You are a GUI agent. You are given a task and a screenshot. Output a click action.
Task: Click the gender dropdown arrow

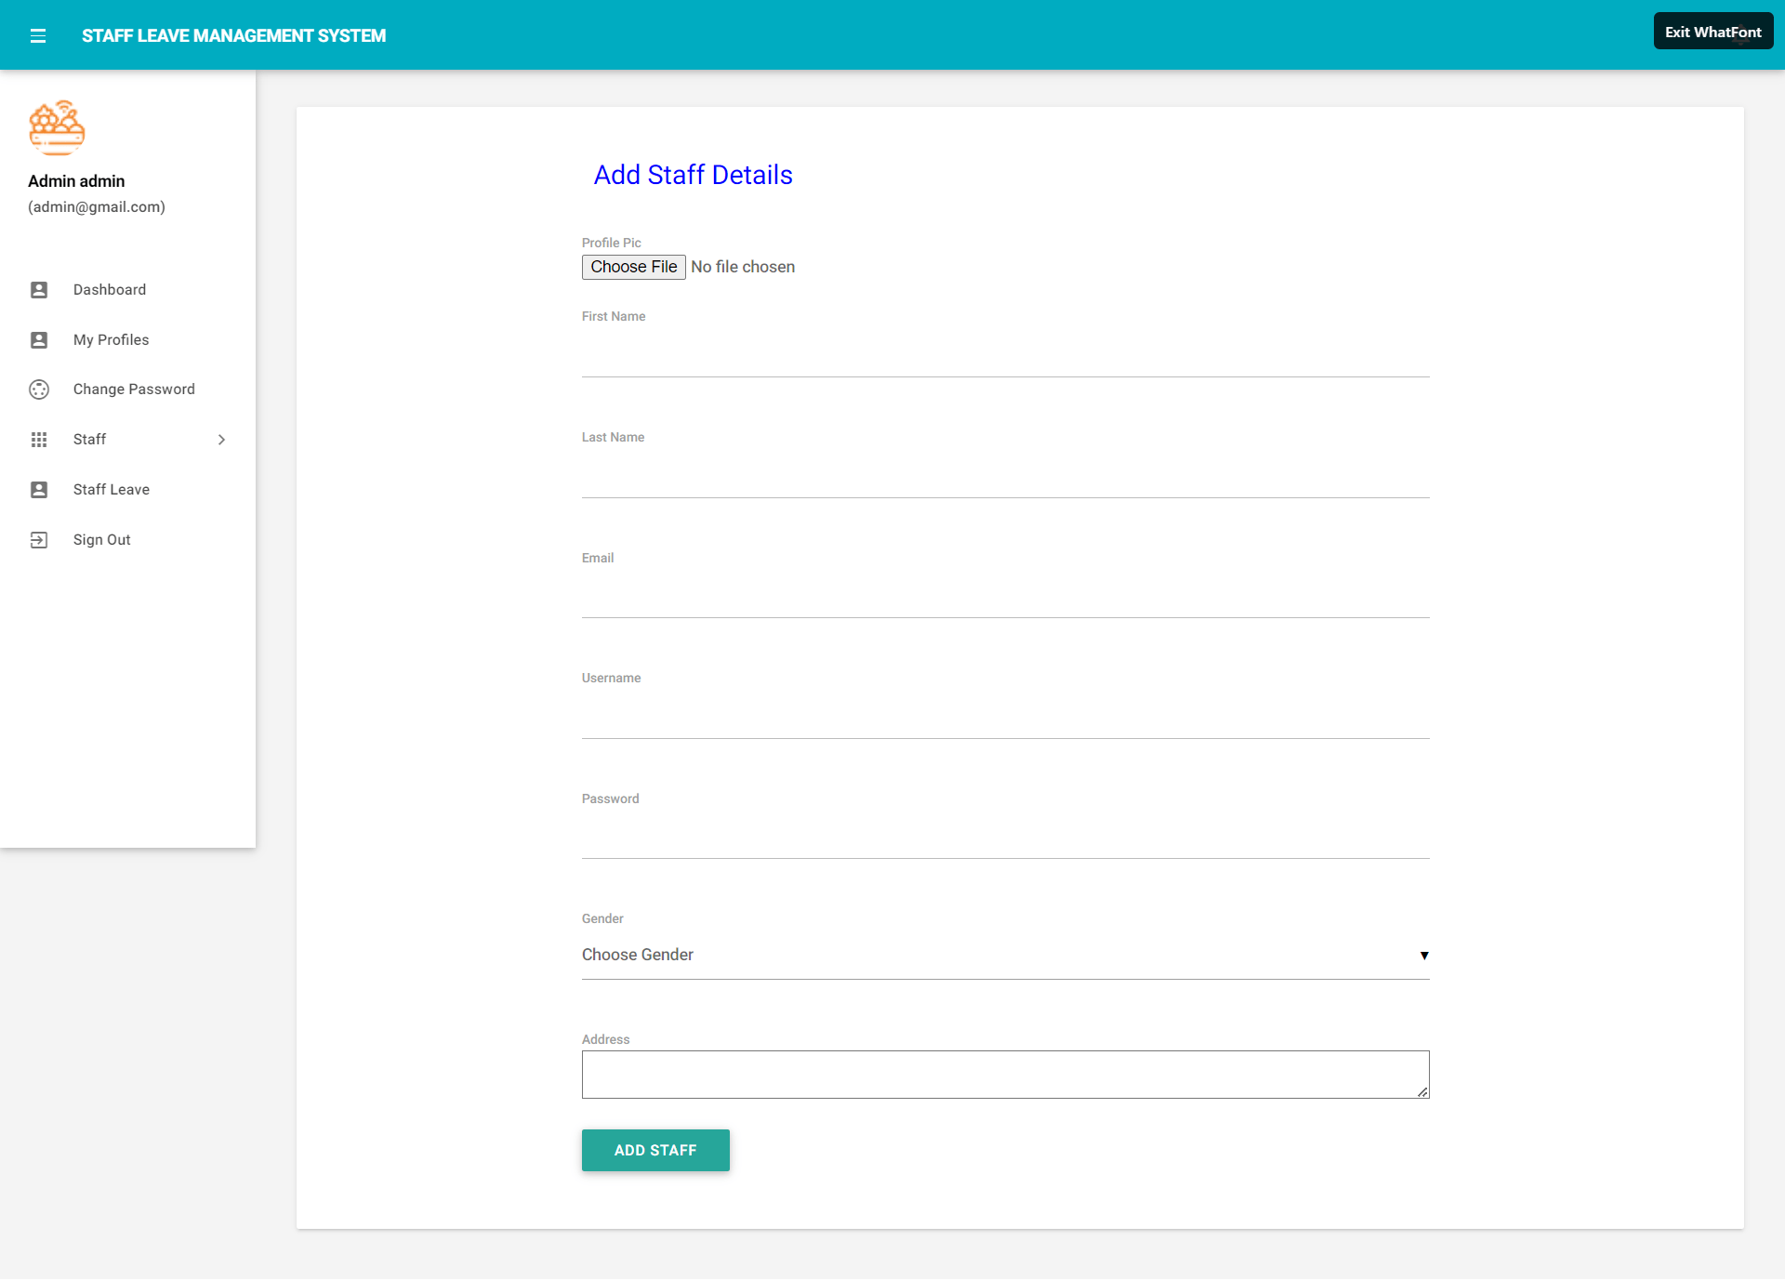point(1424,956)
